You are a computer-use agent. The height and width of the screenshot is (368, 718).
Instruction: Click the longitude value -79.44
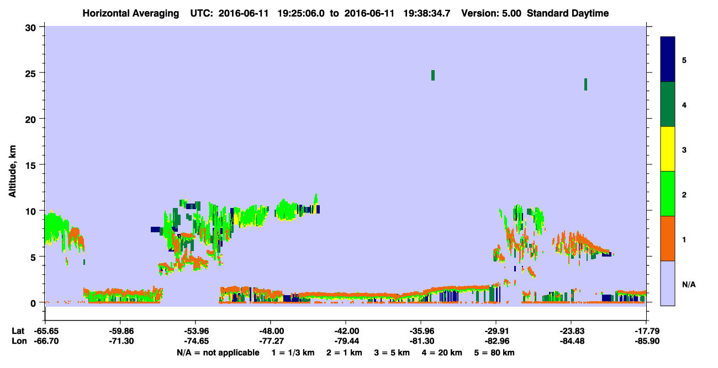coord(346,342)
